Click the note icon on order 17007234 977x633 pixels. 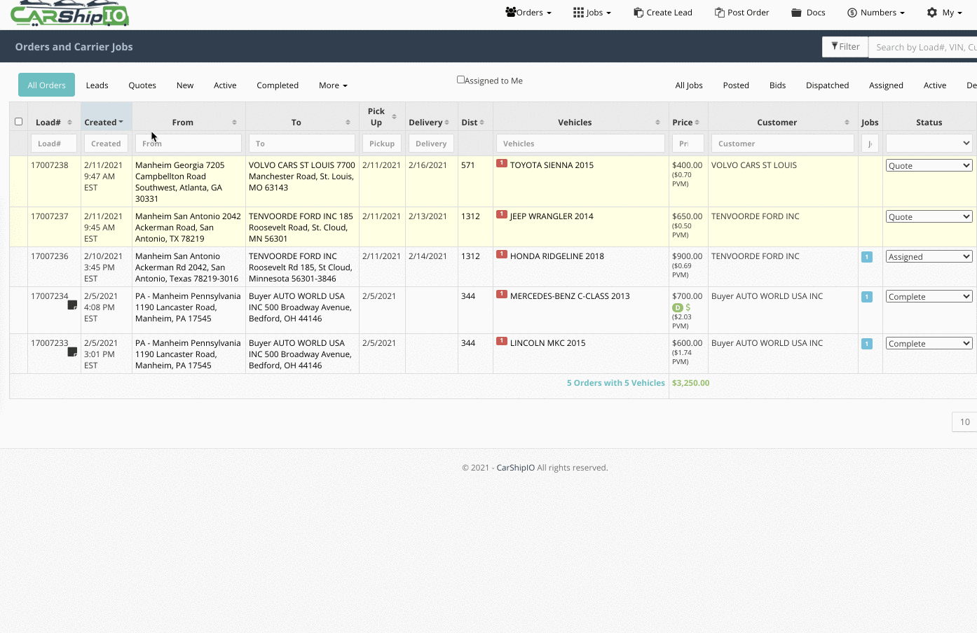point(72,305)
